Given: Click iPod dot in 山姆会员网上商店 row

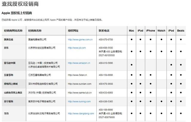Looking at the screenshot, I should [171, 93].
